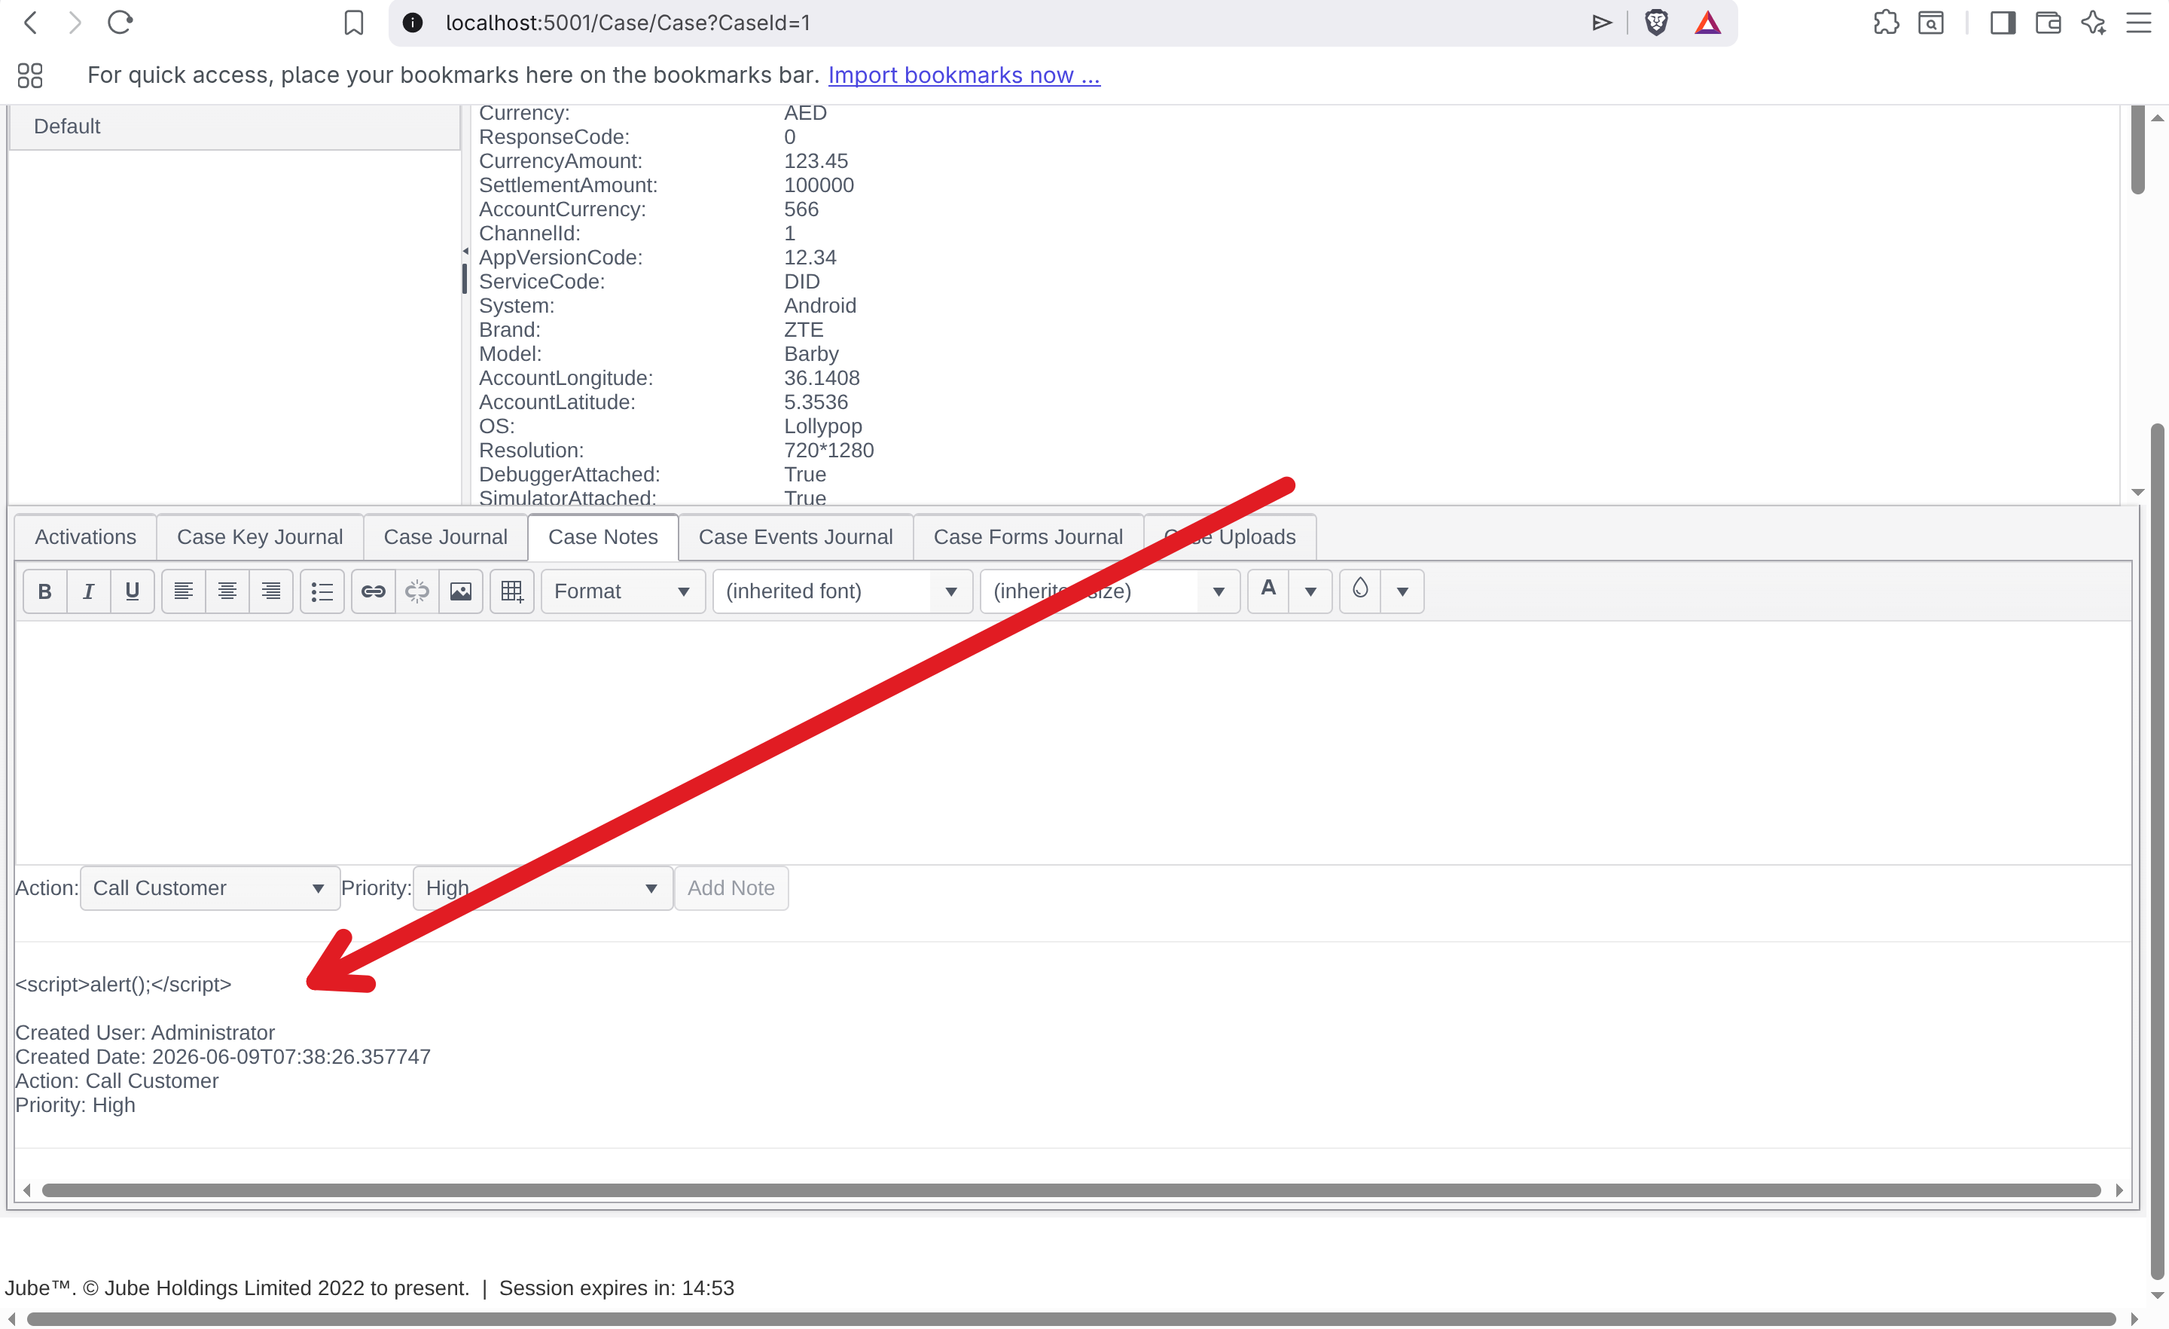
Task: Toggle italic formatting in notes editor
Action: click(89, 591)
